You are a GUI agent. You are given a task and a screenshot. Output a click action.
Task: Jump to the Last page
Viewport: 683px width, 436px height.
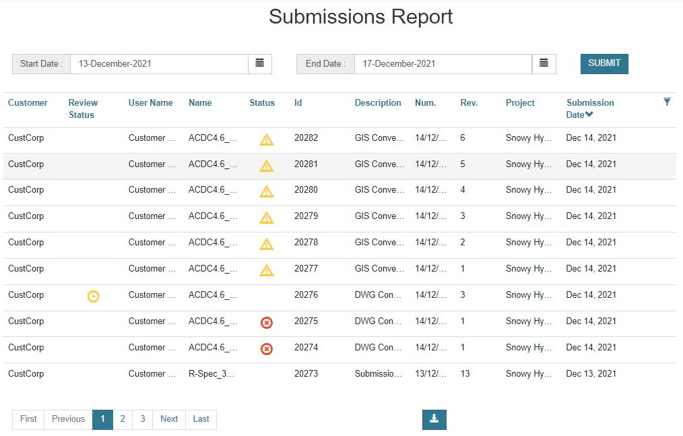pyautogui.click(x=201, y=419)
